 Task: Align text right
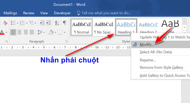26,32
